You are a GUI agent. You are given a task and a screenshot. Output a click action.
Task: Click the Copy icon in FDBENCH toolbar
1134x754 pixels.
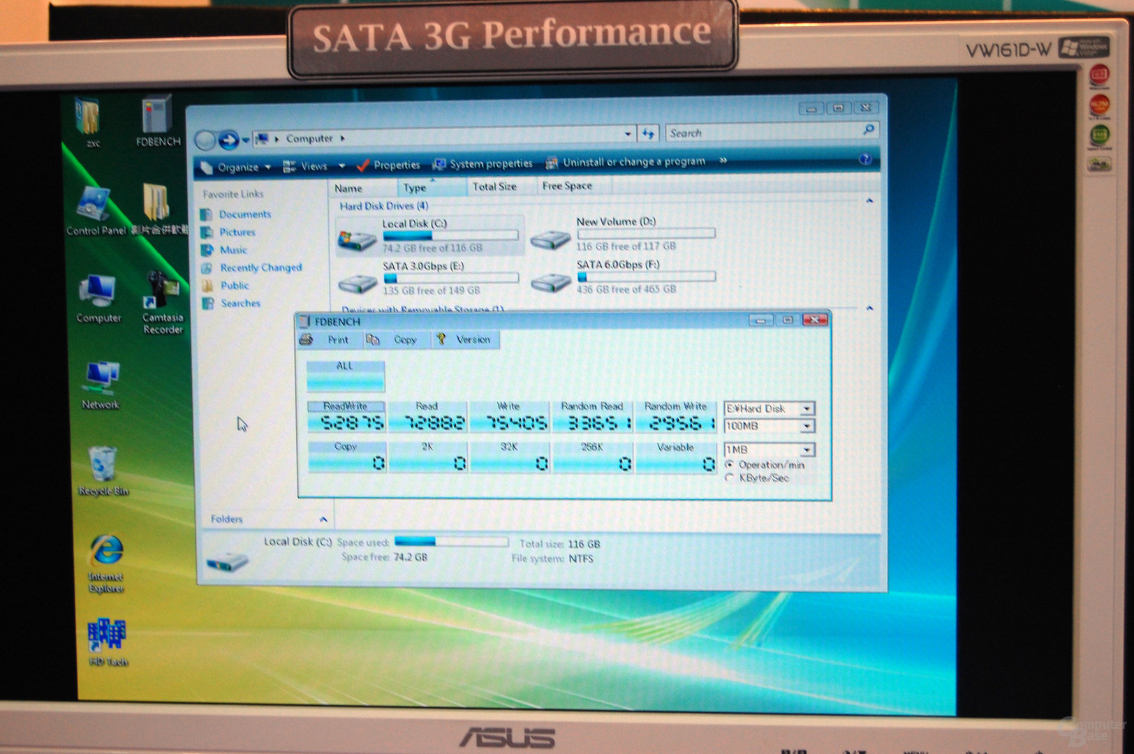pos(373,339)
